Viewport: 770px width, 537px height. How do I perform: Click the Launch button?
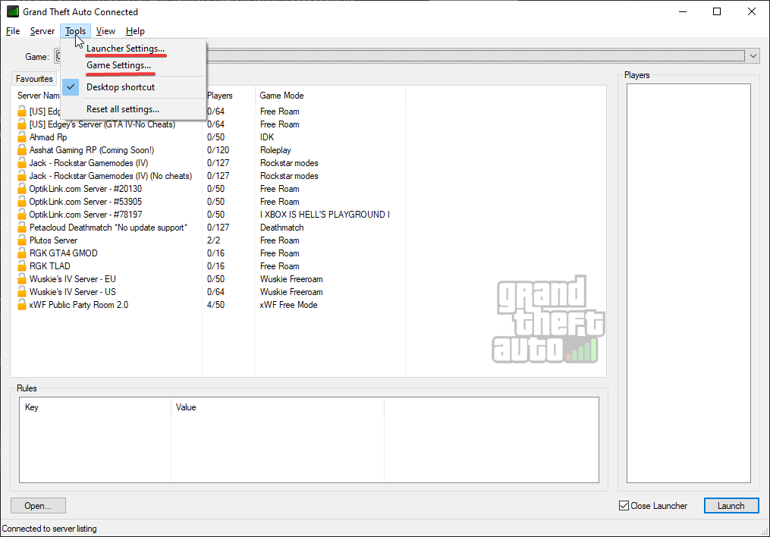click(731, 506)
